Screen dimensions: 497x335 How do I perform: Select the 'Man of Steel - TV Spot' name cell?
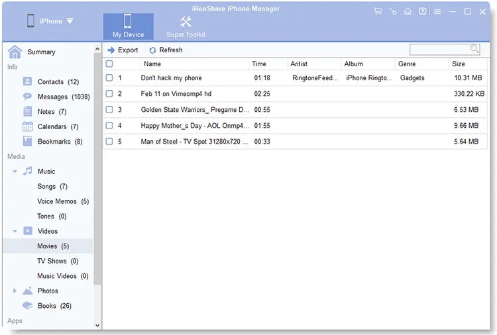pyautogui.click(x=195, y=141)
